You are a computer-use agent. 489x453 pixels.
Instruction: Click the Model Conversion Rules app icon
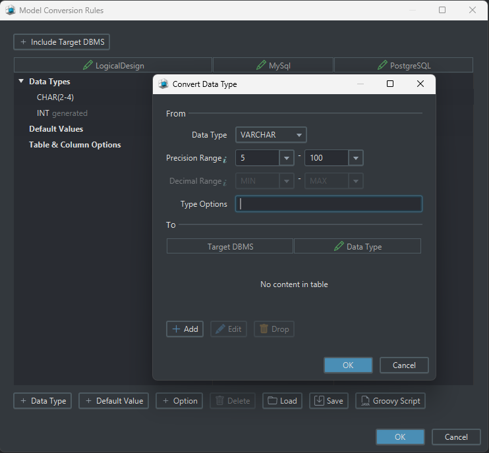pyautogui.click(x=11, y=11)
